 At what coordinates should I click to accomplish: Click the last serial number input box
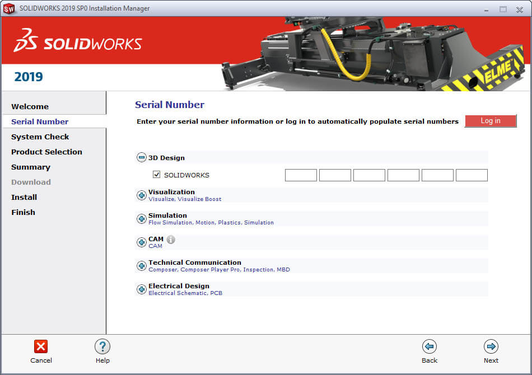(x=472, y=175)
